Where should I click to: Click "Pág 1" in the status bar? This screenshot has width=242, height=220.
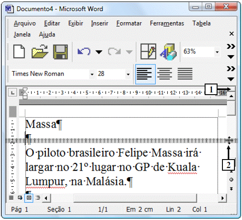pos(20,210)
